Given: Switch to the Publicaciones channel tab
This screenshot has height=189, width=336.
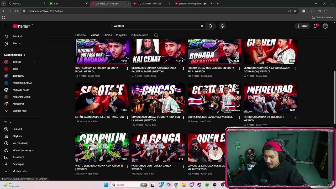Looking at the screenshot, I should 139,35.
